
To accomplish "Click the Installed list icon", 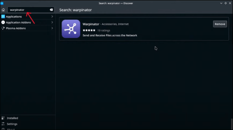I will 3,118.
